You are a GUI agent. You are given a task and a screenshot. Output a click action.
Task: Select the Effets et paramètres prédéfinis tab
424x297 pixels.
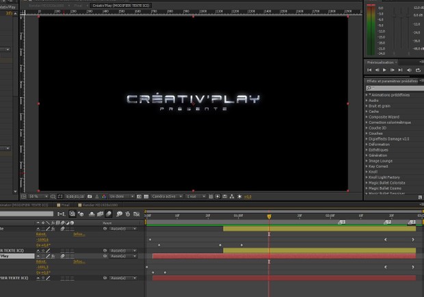point(392,81)
